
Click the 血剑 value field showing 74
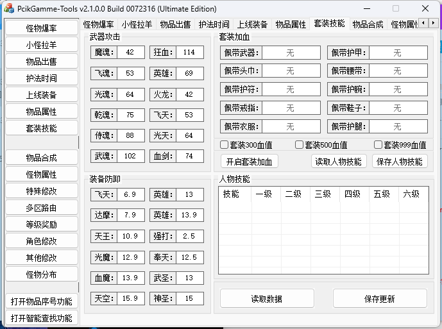189,156
